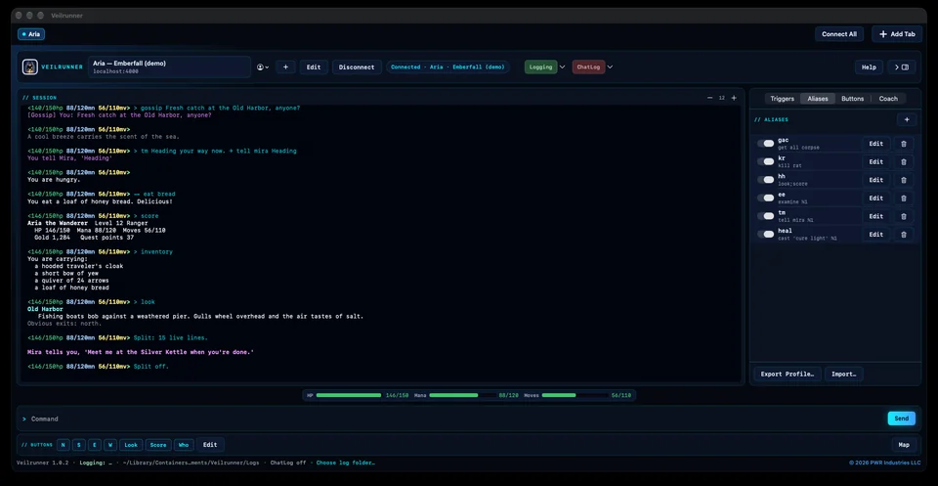Click the Old Harbor room title
Viewport: 938px width, 486px height.
(45, 309)
